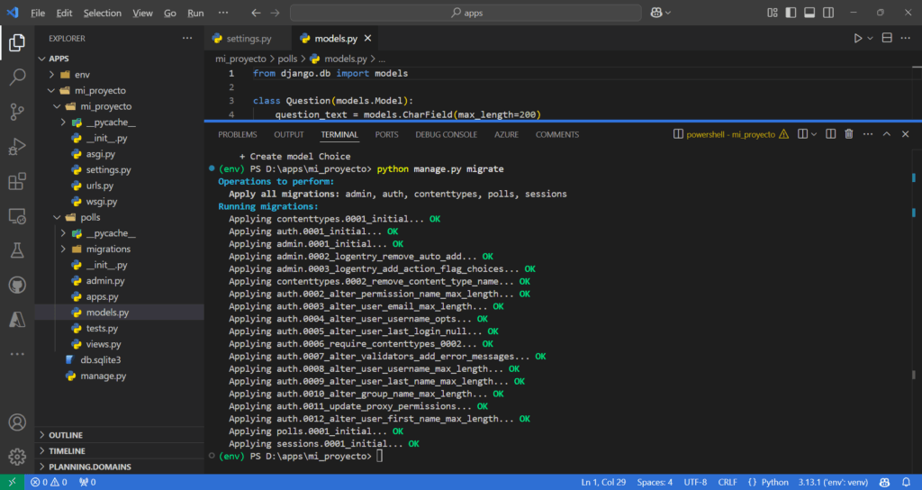Open the COMMENTS panel tab
This screenshot has width=922, height=490.
point(557,135)
